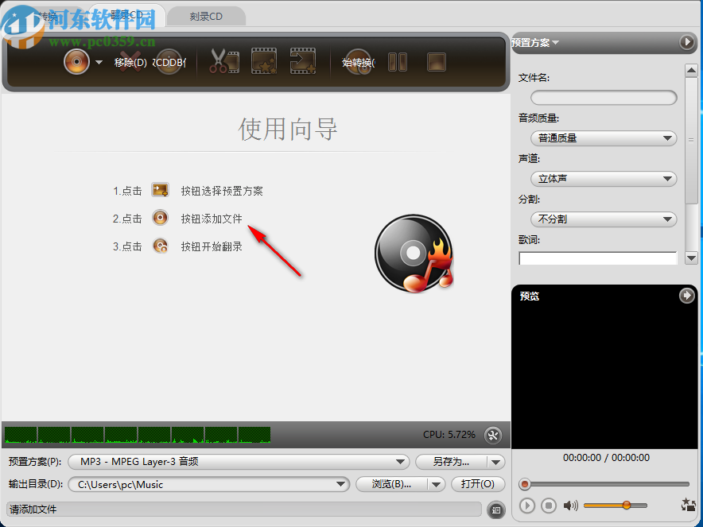
Task: Click the 开始转换 start conversion icon
Action: click(x=358, y=61)
